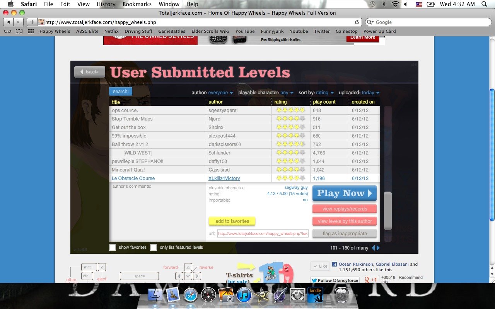
Task: Click the Google +1 icon button
Action: (x=371, y=280)
